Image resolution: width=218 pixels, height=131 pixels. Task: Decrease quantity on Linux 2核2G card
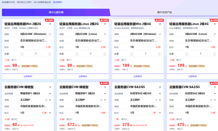(77, 54)
